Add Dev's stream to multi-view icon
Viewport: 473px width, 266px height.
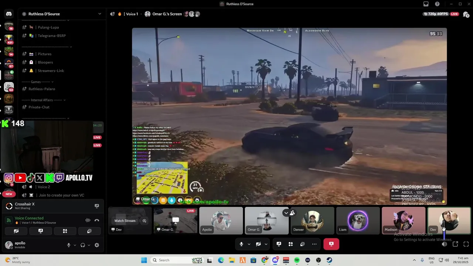coord(144,221)
